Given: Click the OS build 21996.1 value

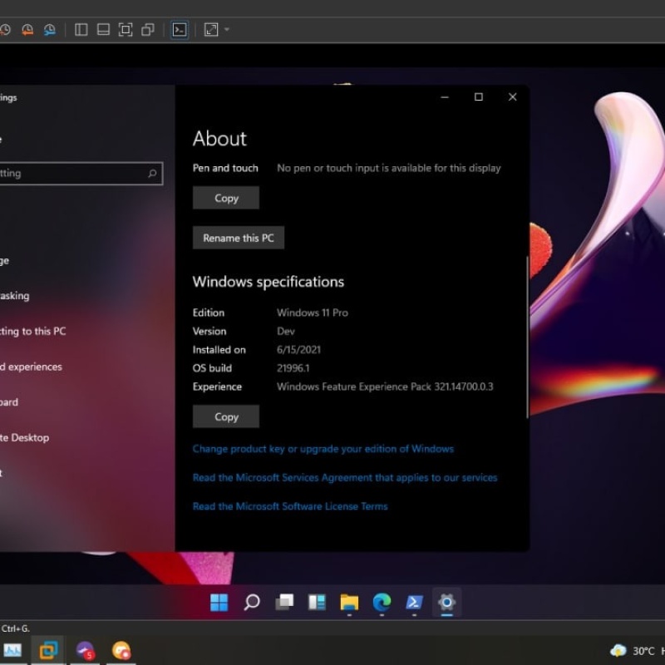Looking at the screenshot, I should 293,368.
